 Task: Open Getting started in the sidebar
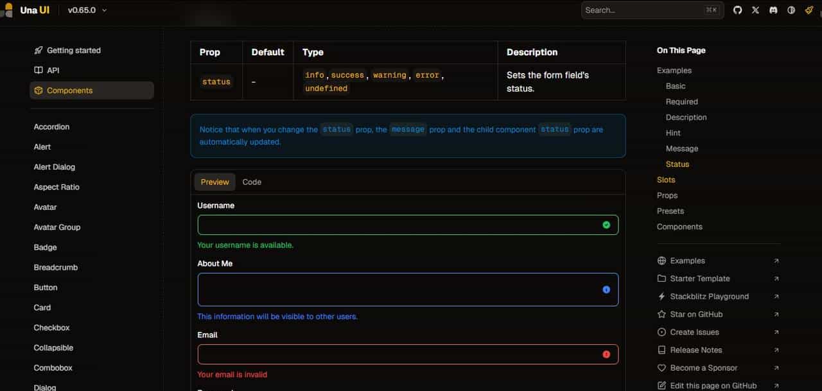coord(73,50)
